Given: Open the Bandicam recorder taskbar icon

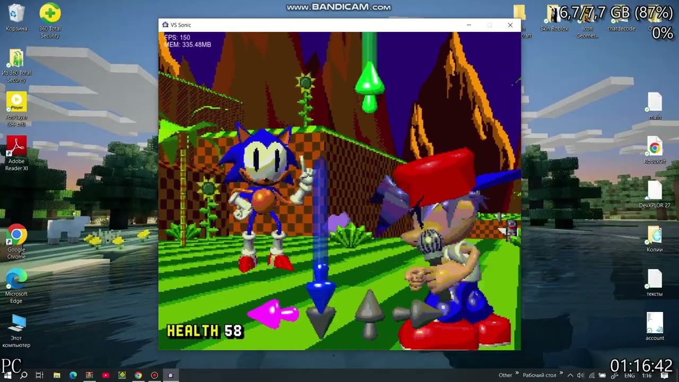Looking at the screenshot, I should click(154, 375).
